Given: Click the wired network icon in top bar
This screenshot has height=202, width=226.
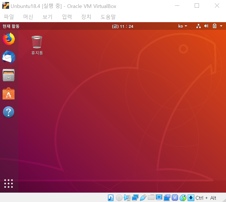Looking at the screenshot, I should 198,26.
